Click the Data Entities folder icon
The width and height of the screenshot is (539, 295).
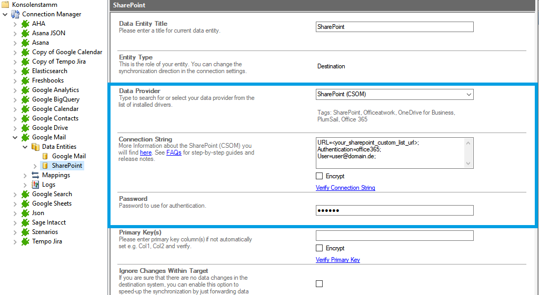point(35,147)
